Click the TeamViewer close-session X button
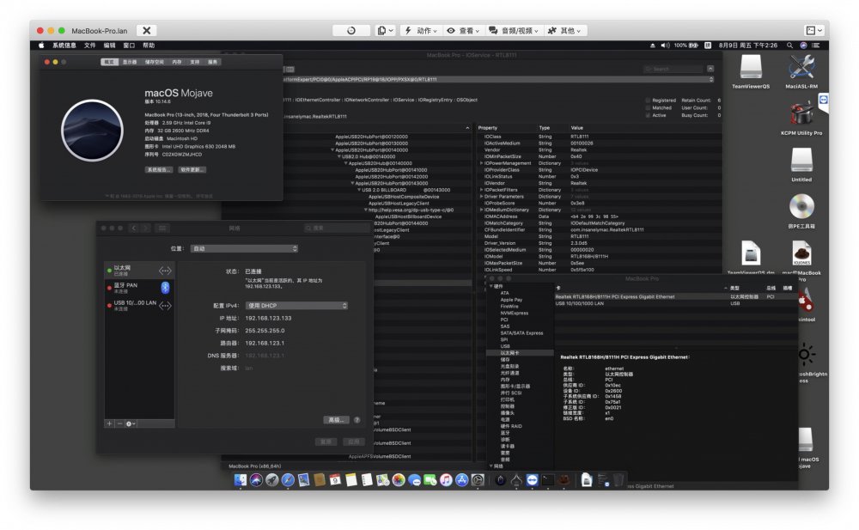 click(x=146, y=31)
